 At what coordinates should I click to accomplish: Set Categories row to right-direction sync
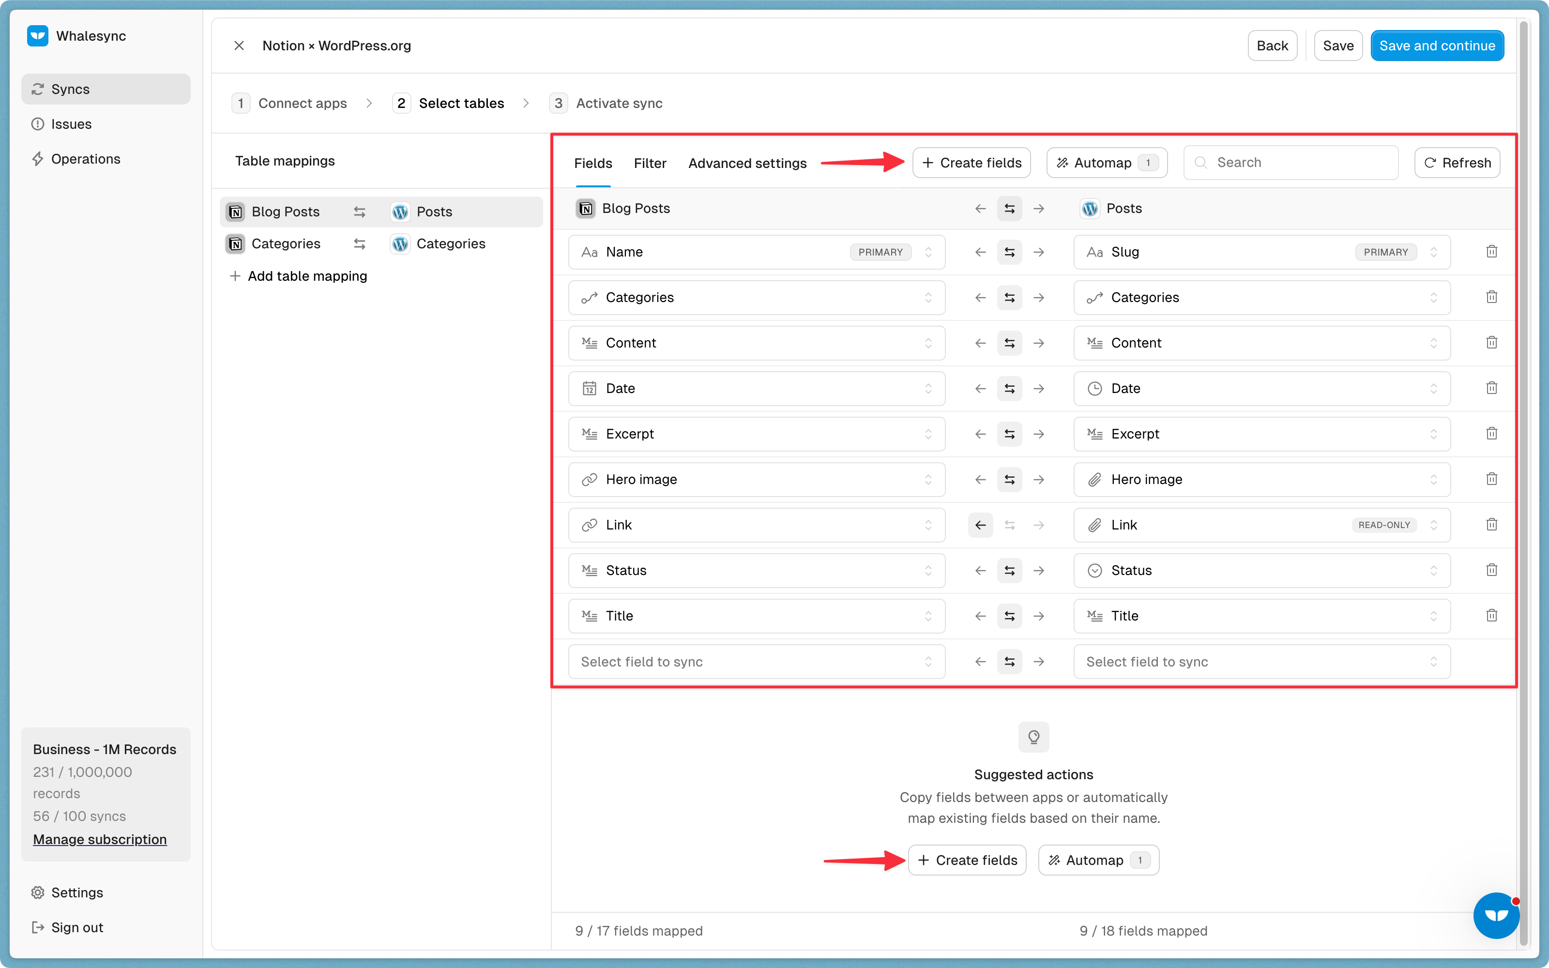pyautogui.click(x=1039, y=298)
